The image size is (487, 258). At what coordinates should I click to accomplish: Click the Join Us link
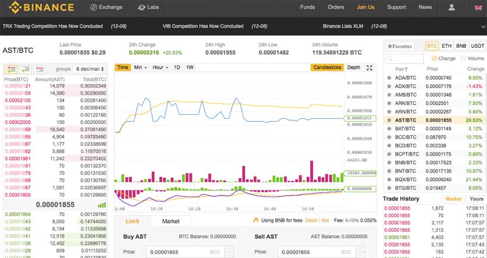(366, 8)
